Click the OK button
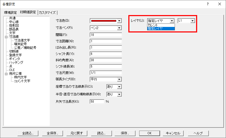Image resolution: width=226 pixels, height=138 pixels. [x=150, y=133]
